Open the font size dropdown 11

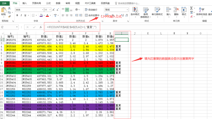50,10
